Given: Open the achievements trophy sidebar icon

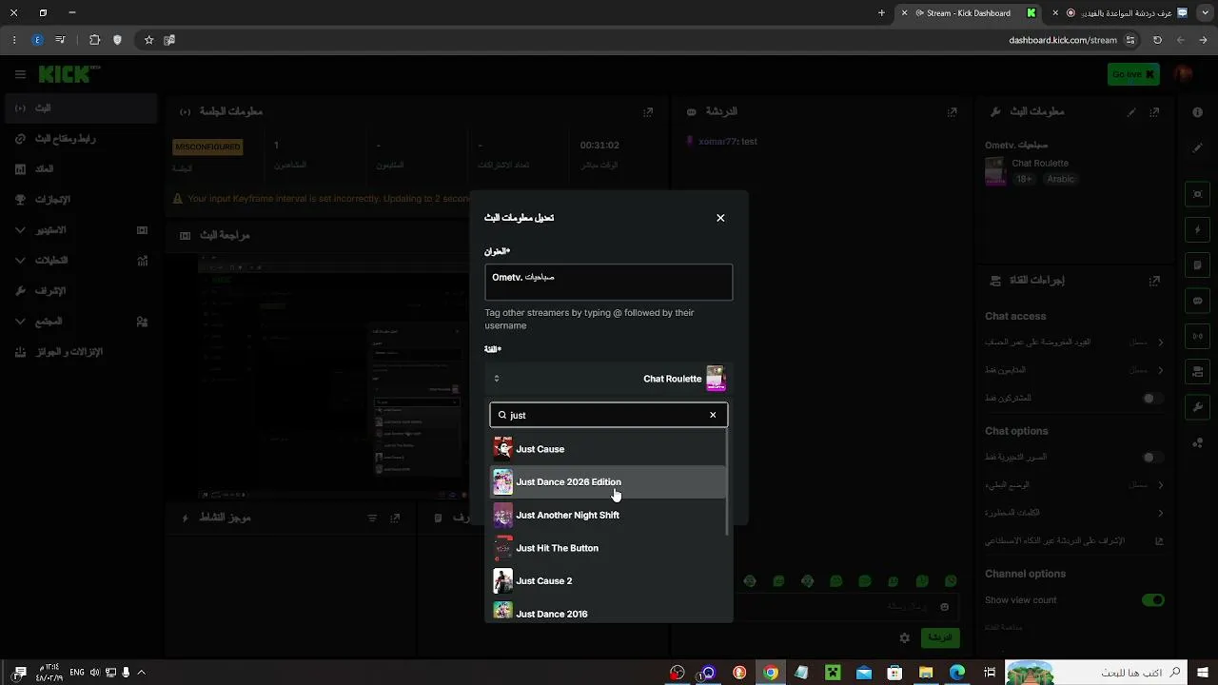Looking at the screenshot, I should [21, 200].
